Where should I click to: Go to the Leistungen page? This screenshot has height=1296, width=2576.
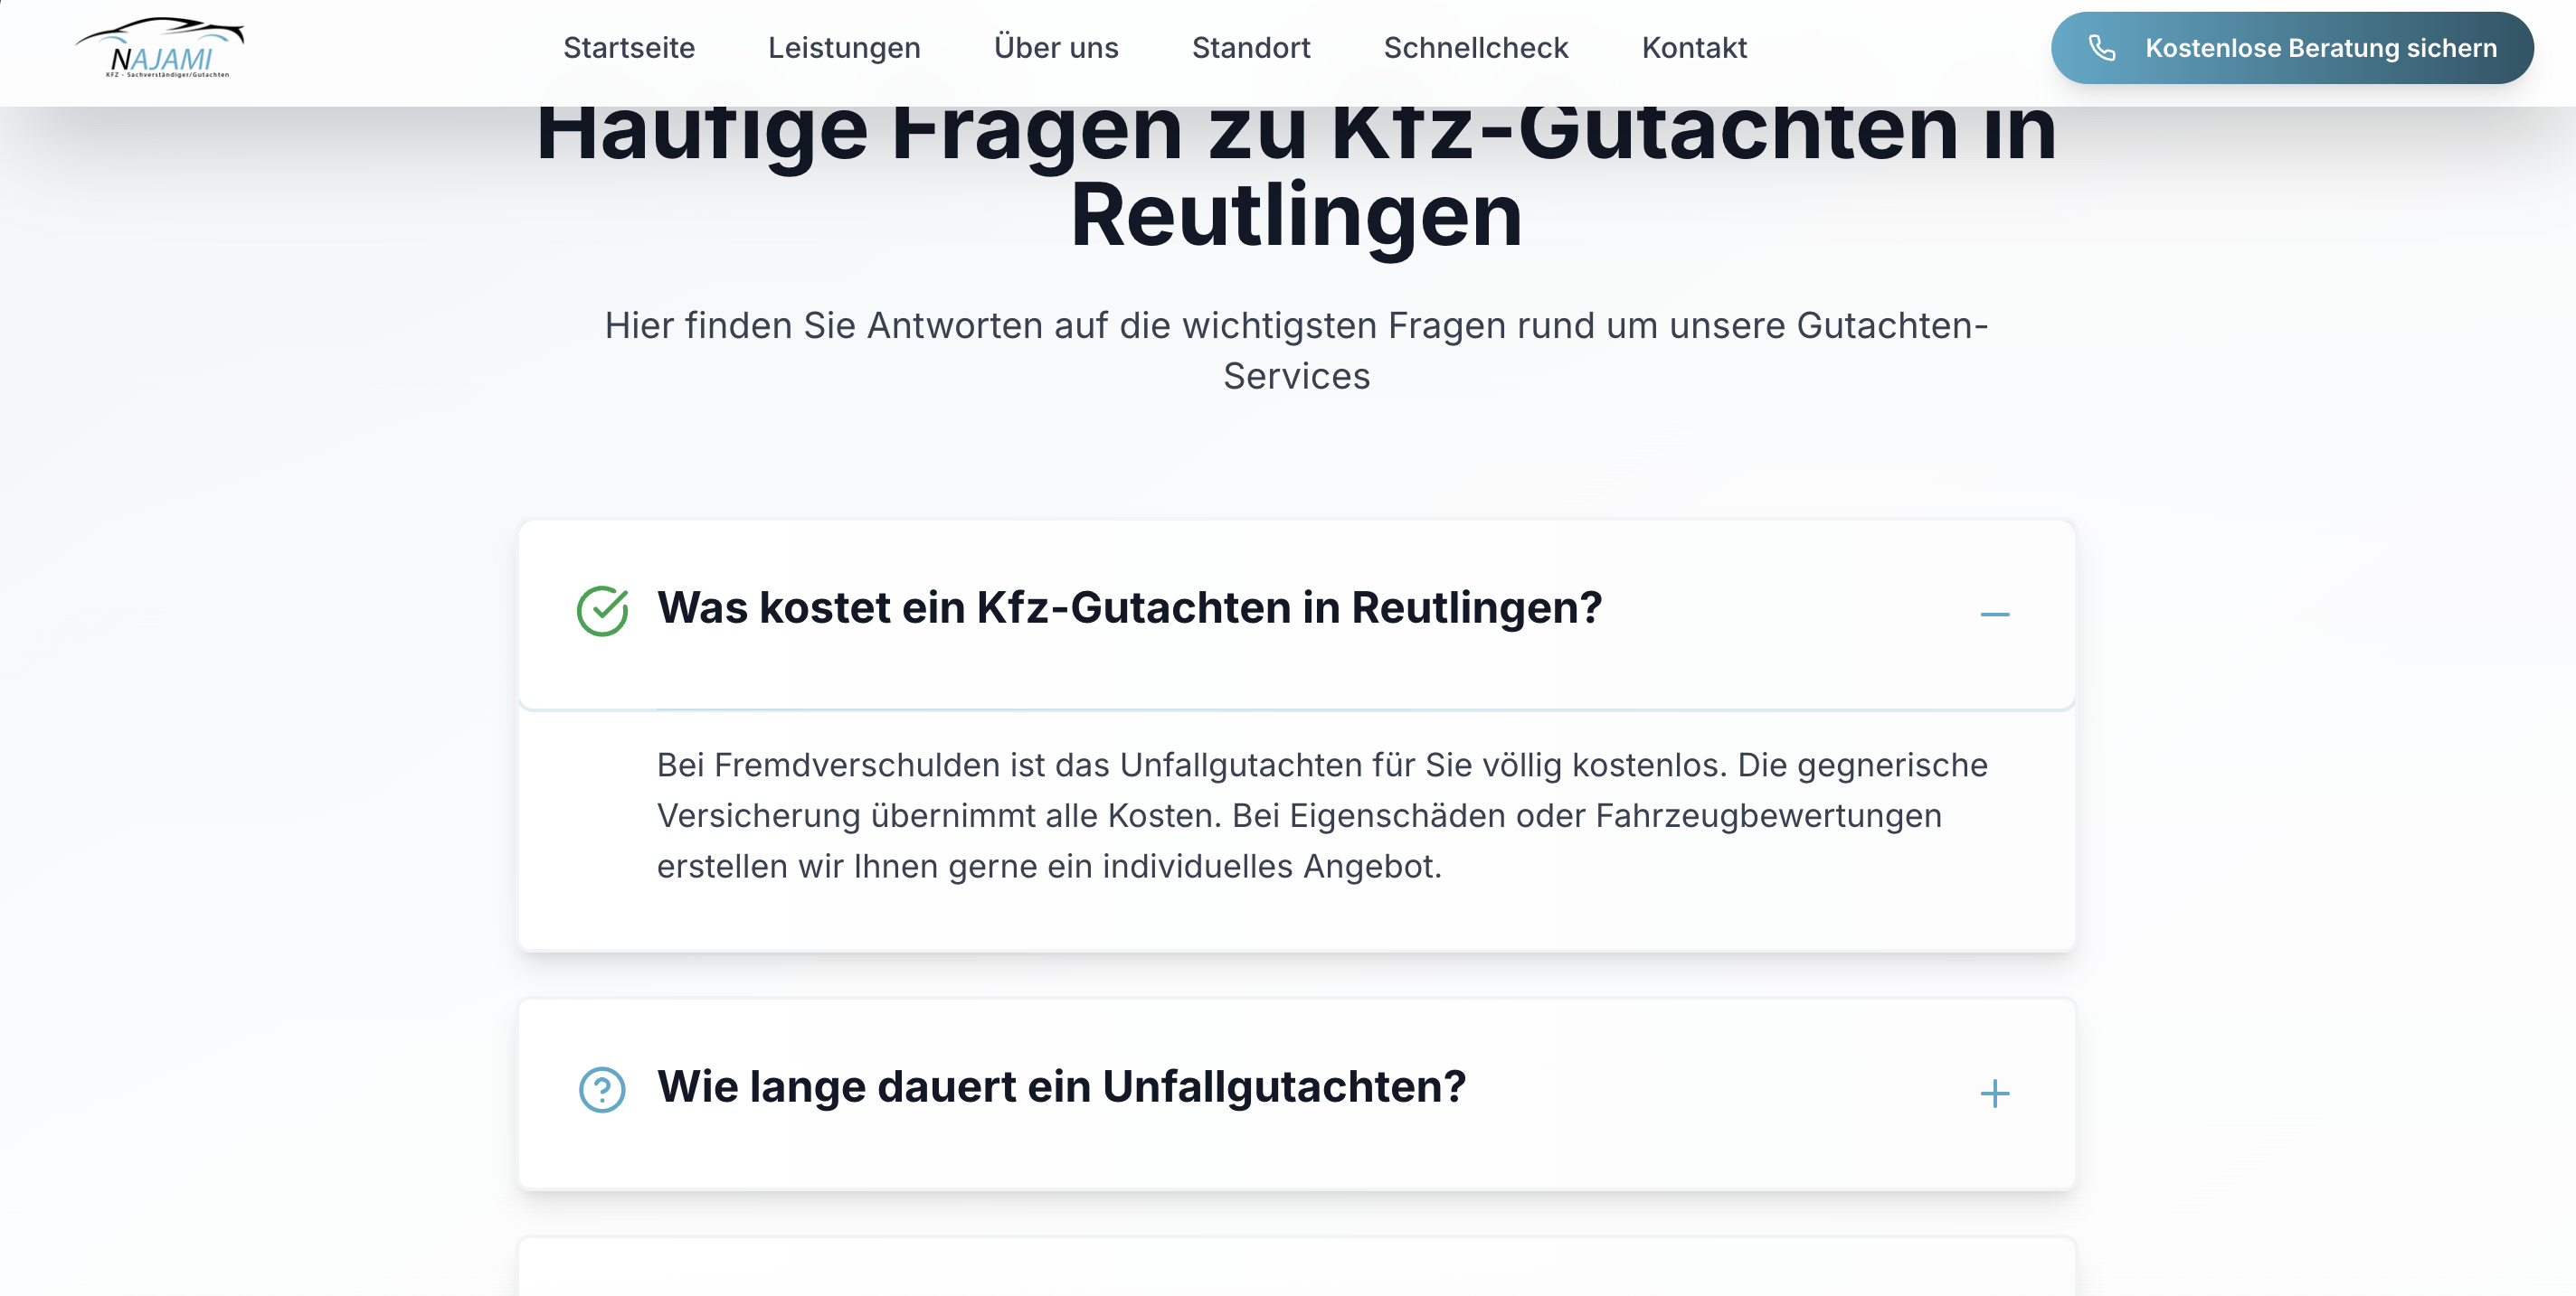(843, 47)
